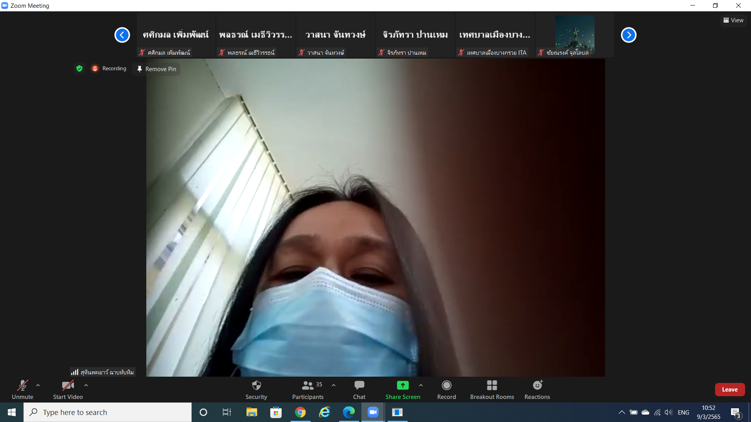Open the View layout menu
This screenshot has height=422, width=751.
click(733, 20)
